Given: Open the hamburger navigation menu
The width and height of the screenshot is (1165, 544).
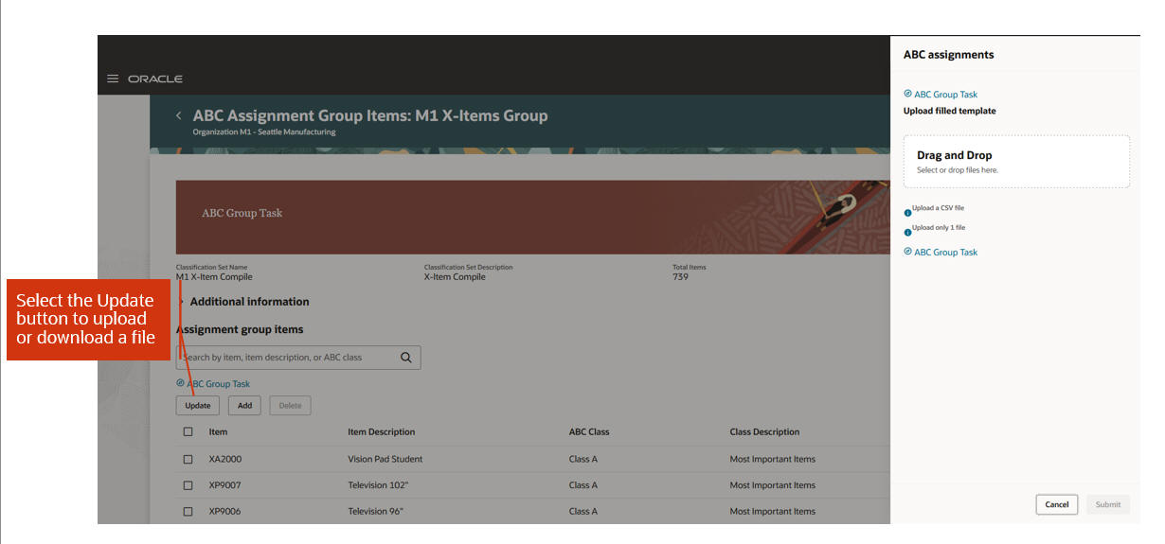Looking at the screenshot, I should point(113,79).
